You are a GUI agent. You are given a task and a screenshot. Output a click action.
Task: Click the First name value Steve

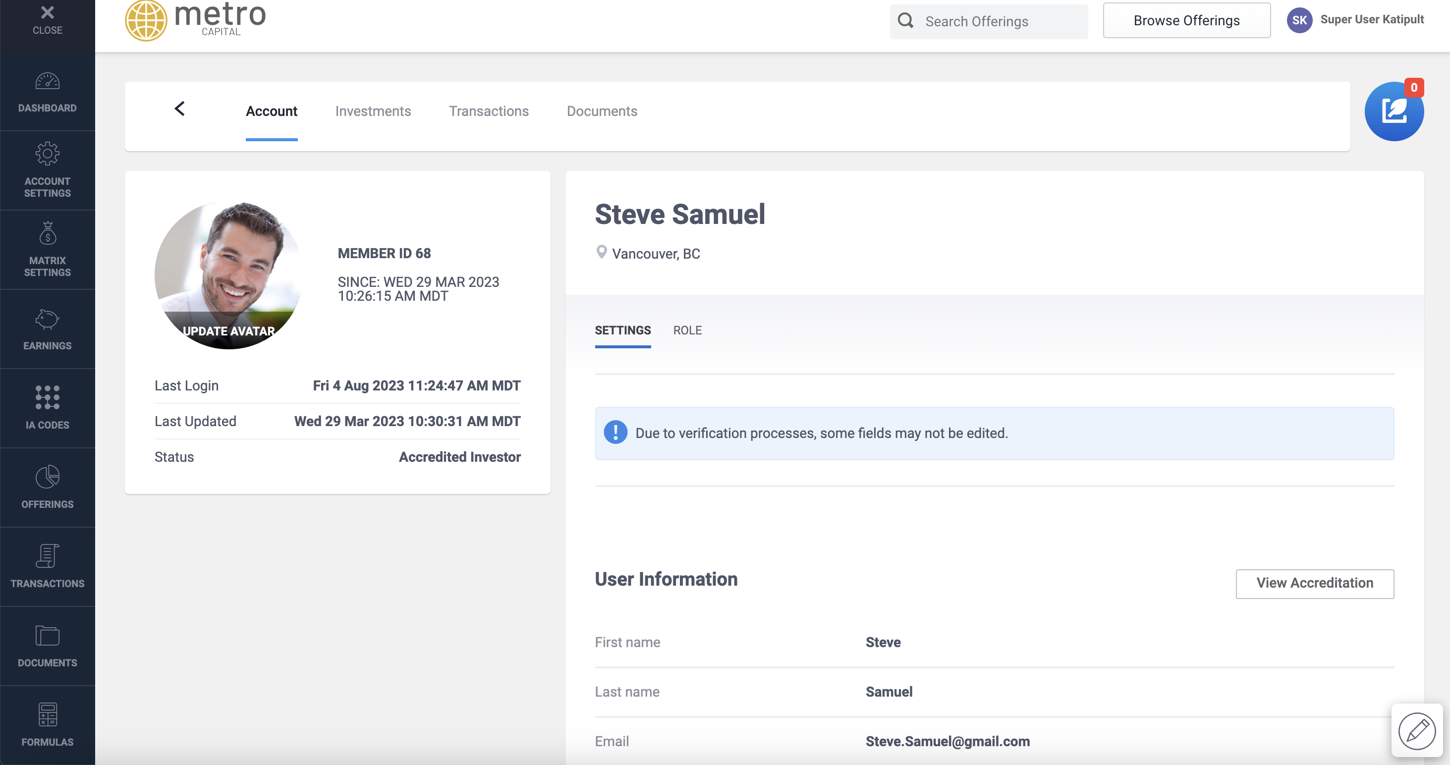click(883, 642)
